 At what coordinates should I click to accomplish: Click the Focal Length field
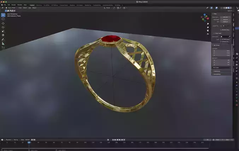(x=225, y=17)
